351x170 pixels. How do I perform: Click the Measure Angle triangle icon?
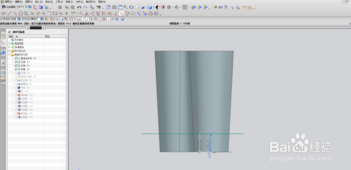tap(250, 7)
